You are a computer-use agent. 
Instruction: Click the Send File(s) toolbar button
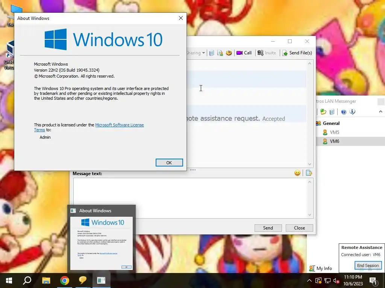[x=297, y=53]
